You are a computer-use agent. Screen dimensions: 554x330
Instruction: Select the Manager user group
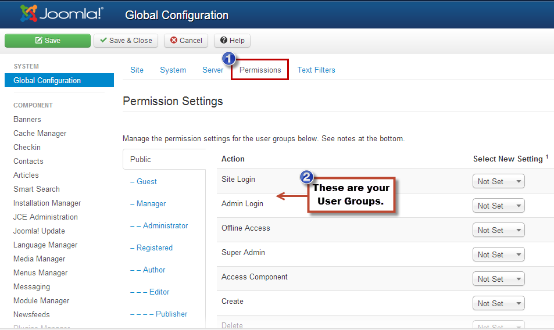coord(148,204)
